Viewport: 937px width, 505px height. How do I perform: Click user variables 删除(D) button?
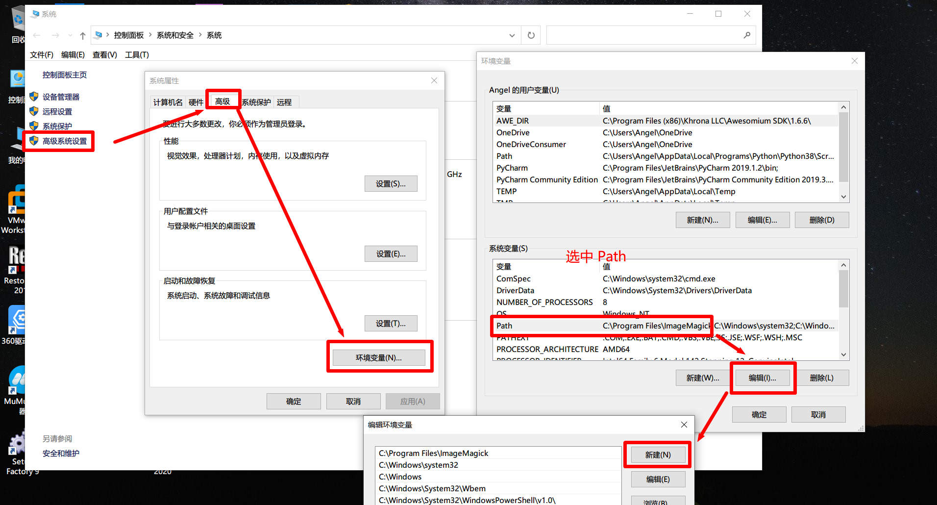click(822, 220)
